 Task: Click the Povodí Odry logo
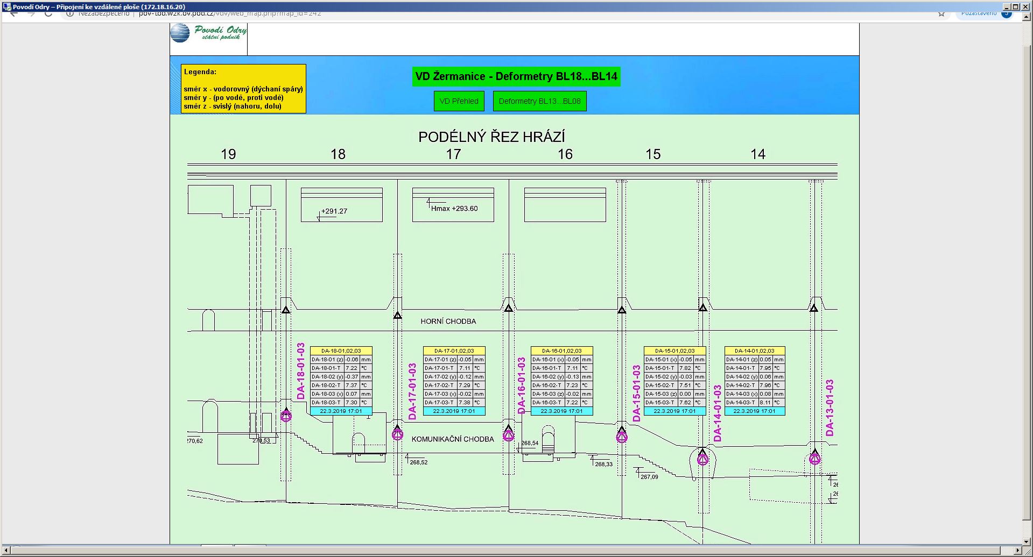point(209,33)
